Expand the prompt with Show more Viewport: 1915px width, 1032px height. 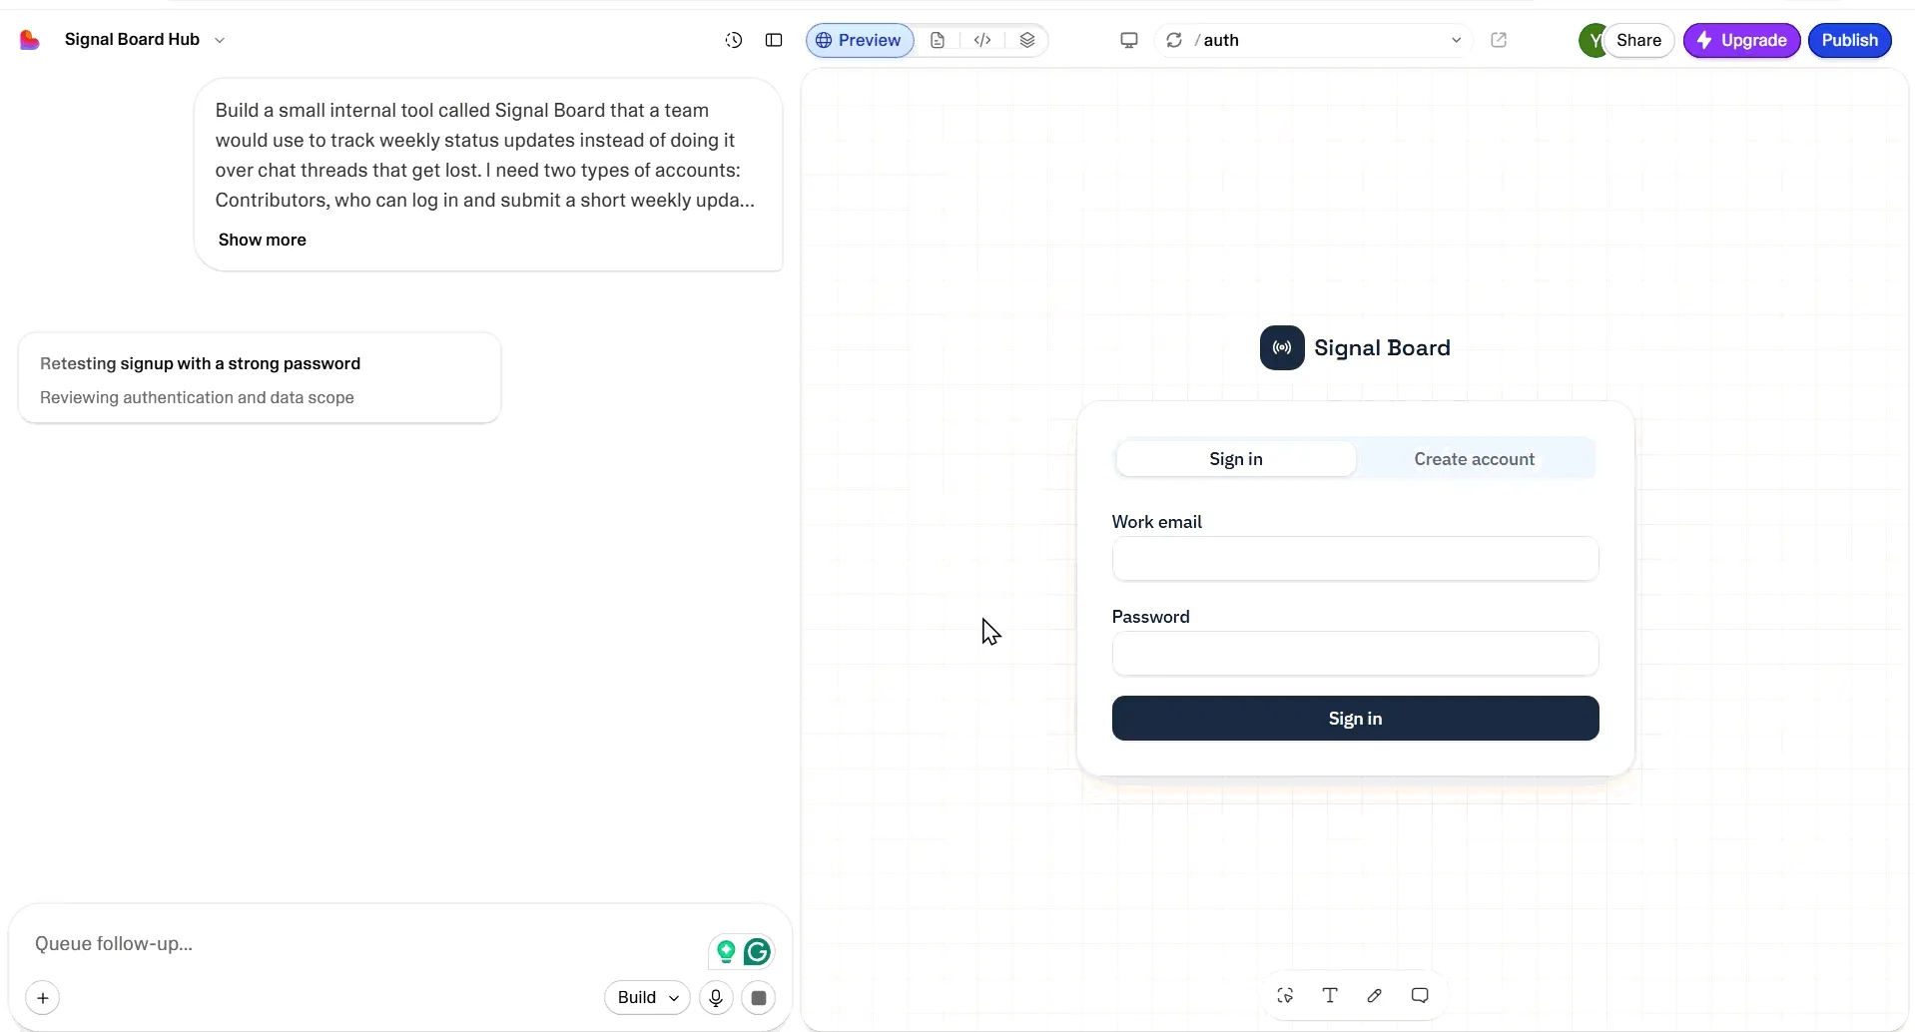click(263, 240)
